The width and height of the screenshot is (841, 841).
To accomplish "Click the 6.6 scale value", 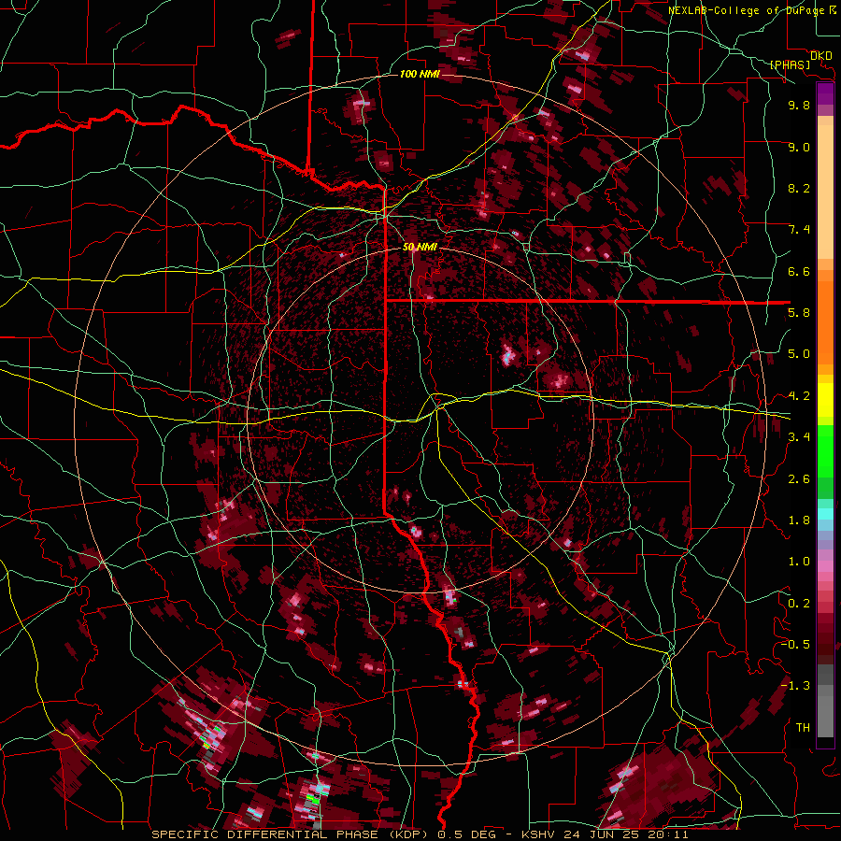I will tap(799, 271).
